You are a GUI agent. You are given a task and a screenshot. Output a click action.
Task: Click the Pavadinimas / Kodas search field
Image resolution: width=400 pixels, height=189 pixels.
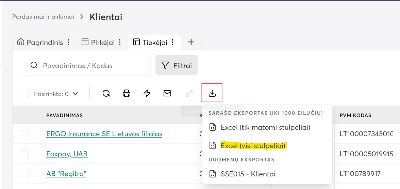(x=86, y=65)
